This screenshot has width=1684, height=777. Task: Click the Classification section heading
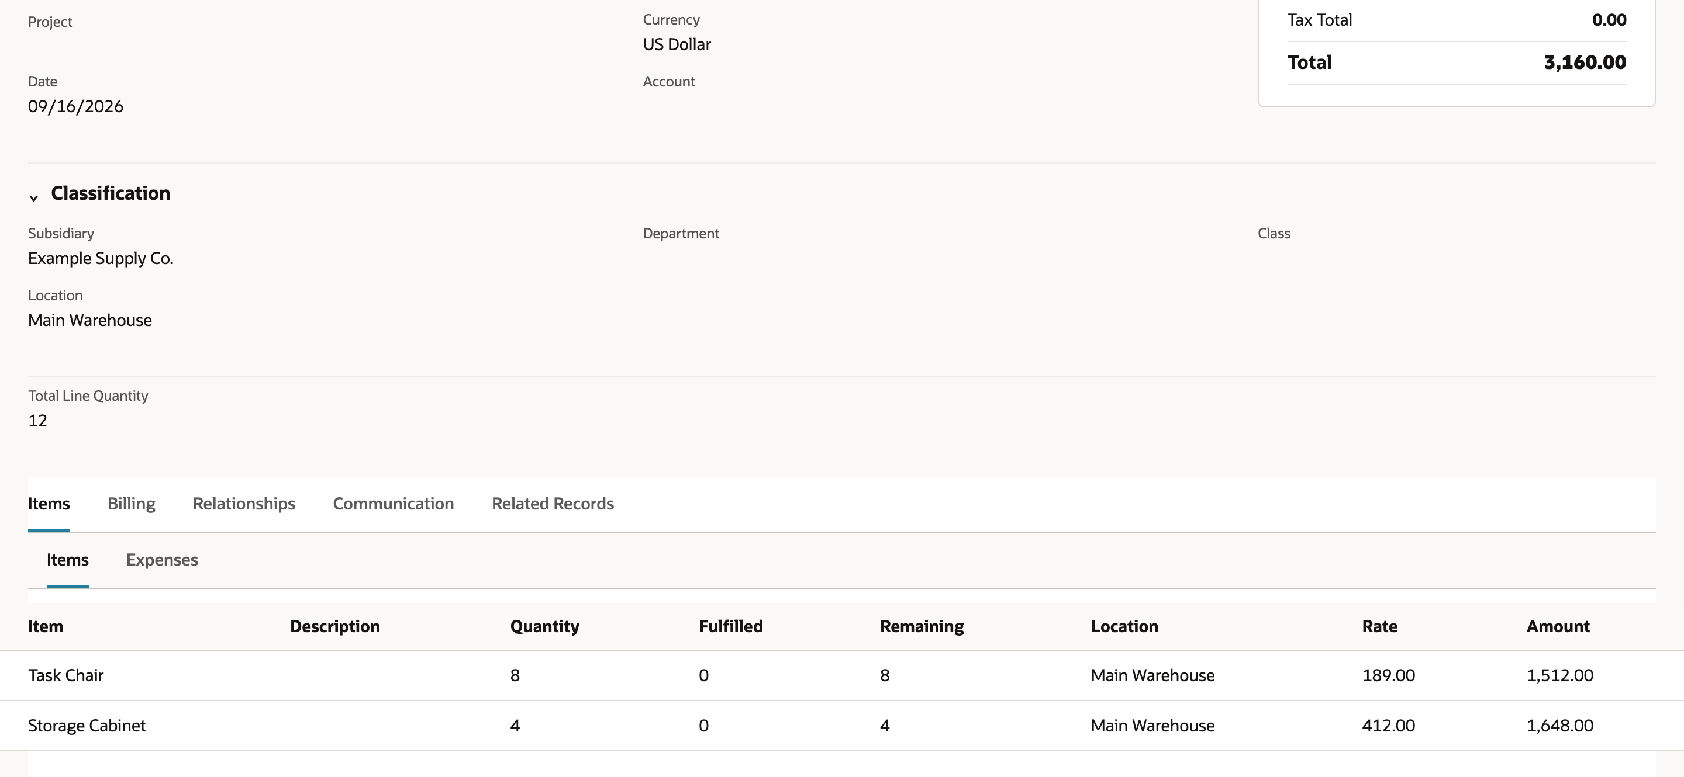click(x=111, y=193)
